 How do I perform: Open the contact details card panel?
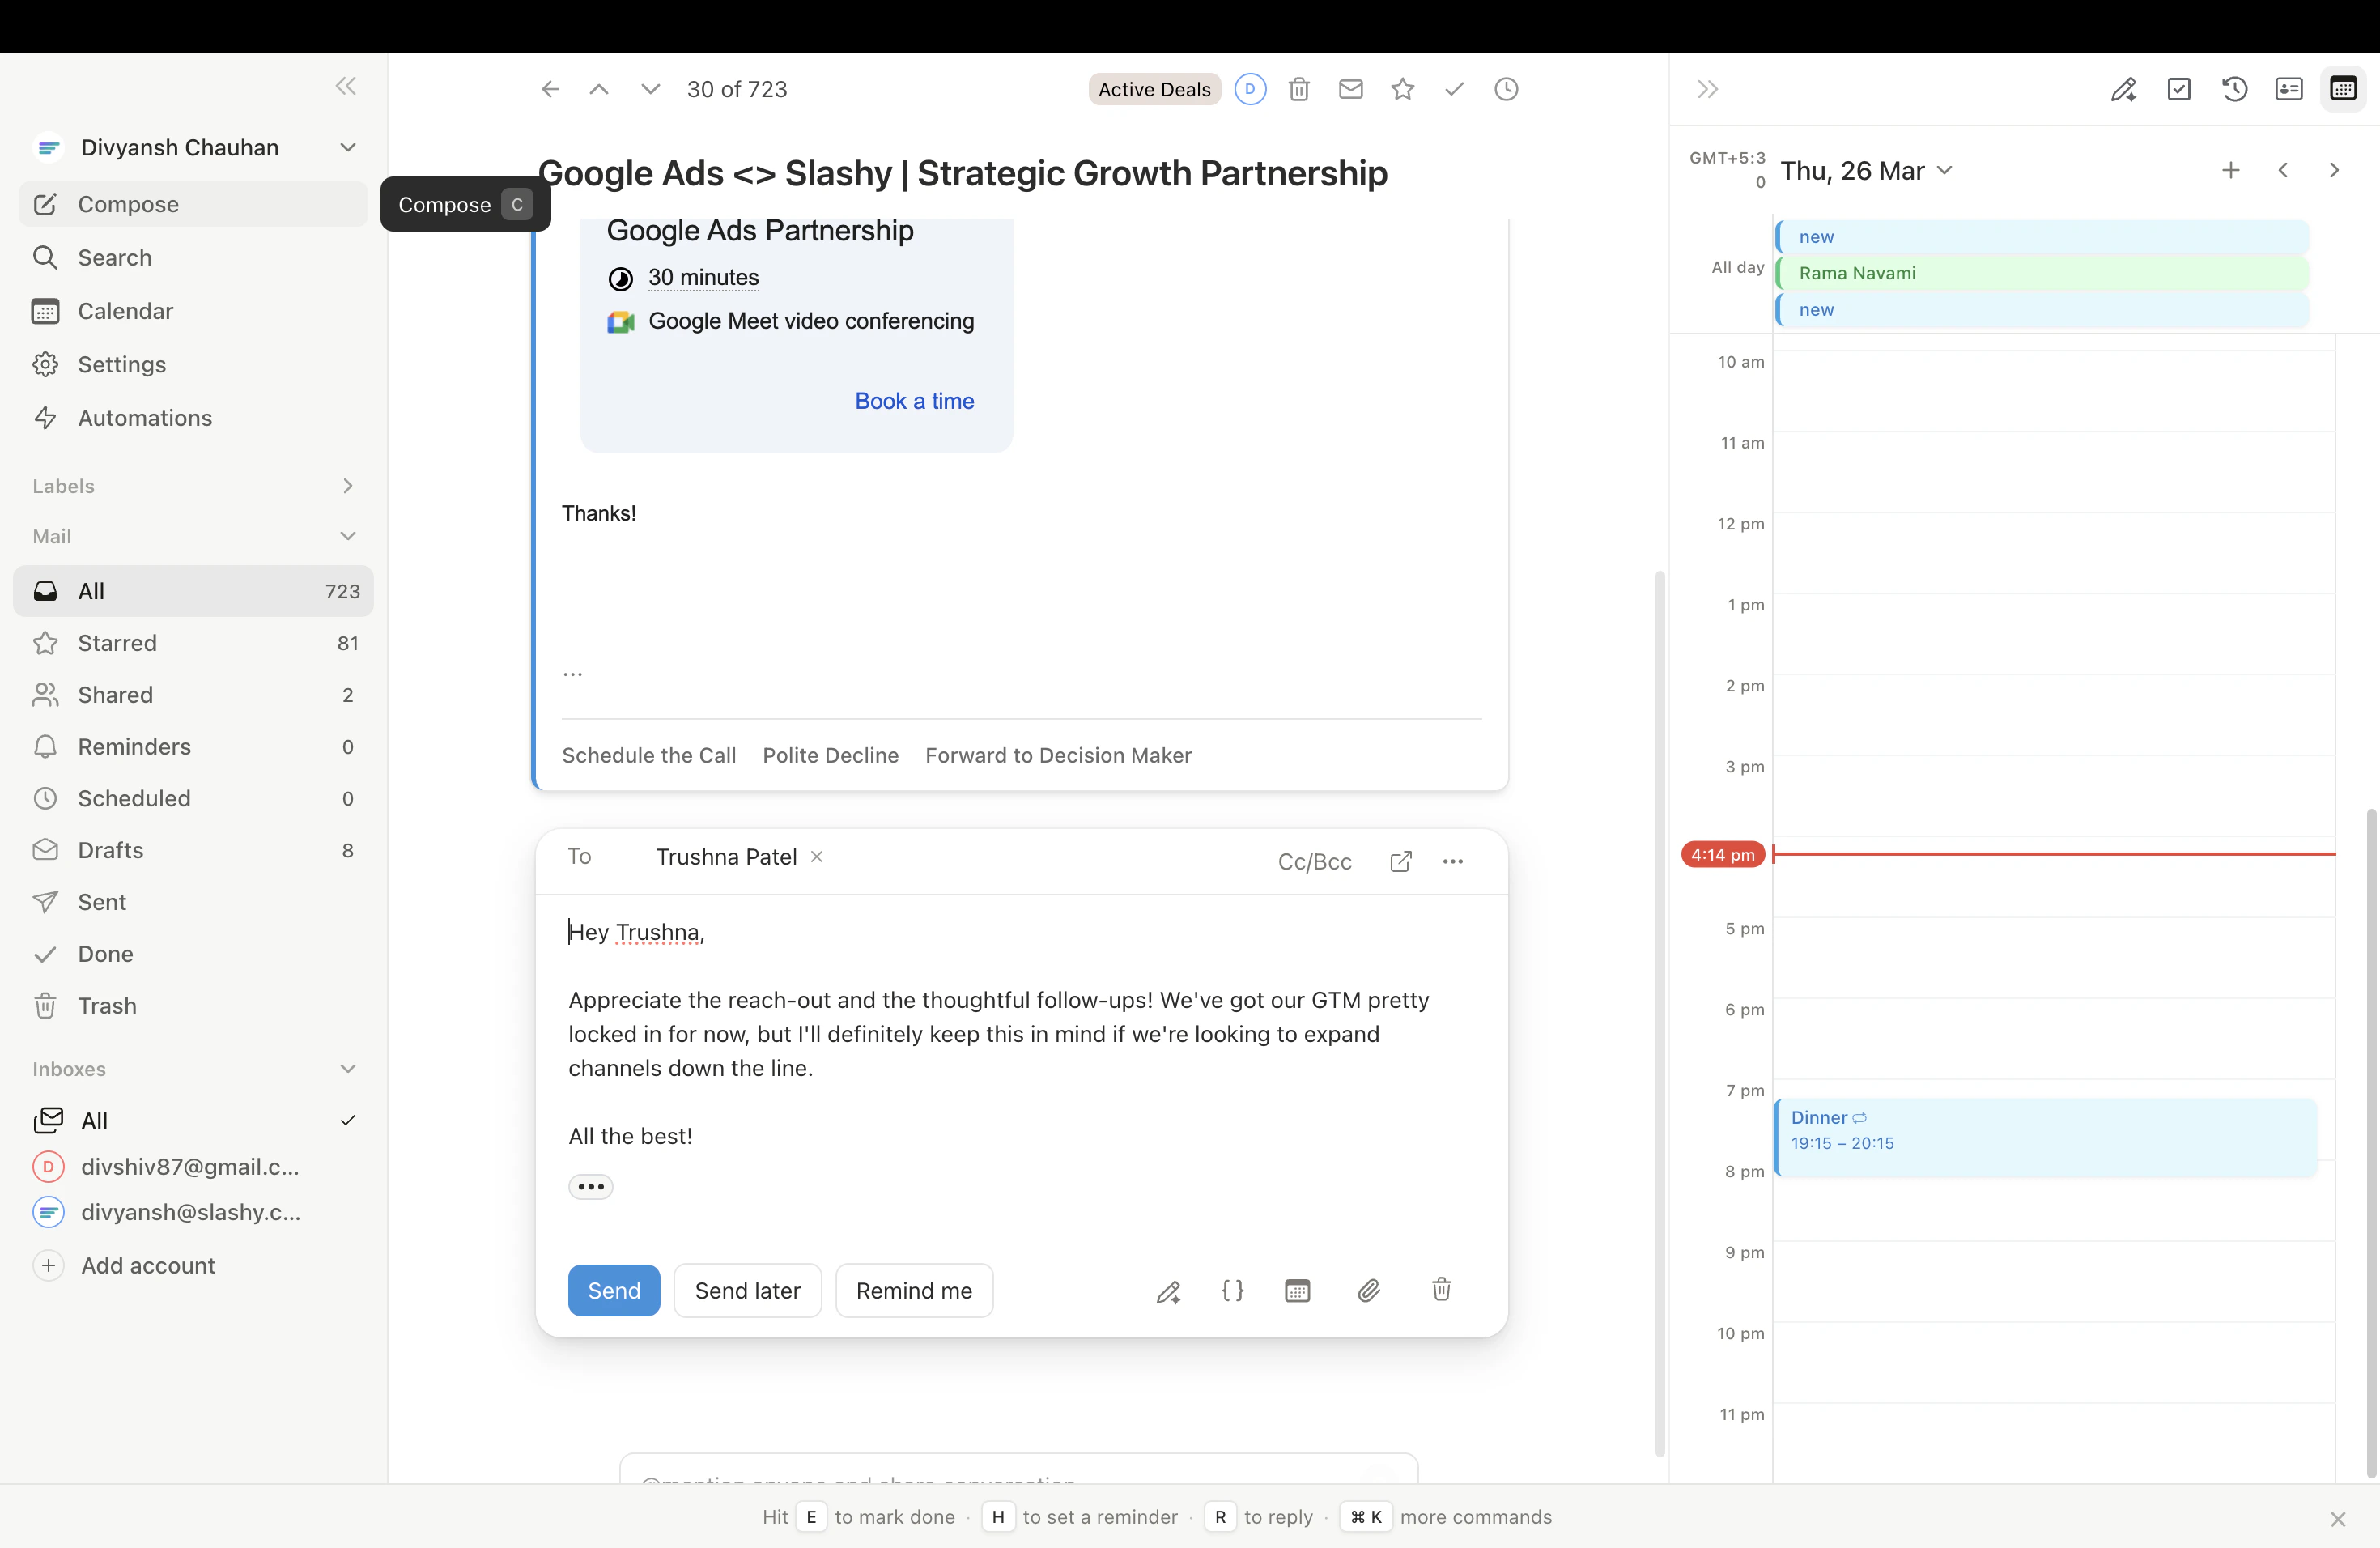(x=2289, y=89)
